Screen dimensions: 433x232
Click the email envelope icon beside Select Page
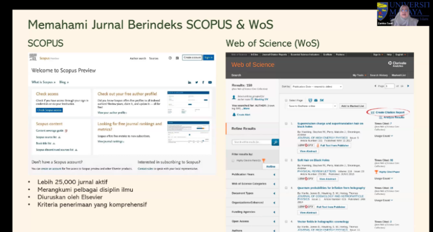(314, 100)
